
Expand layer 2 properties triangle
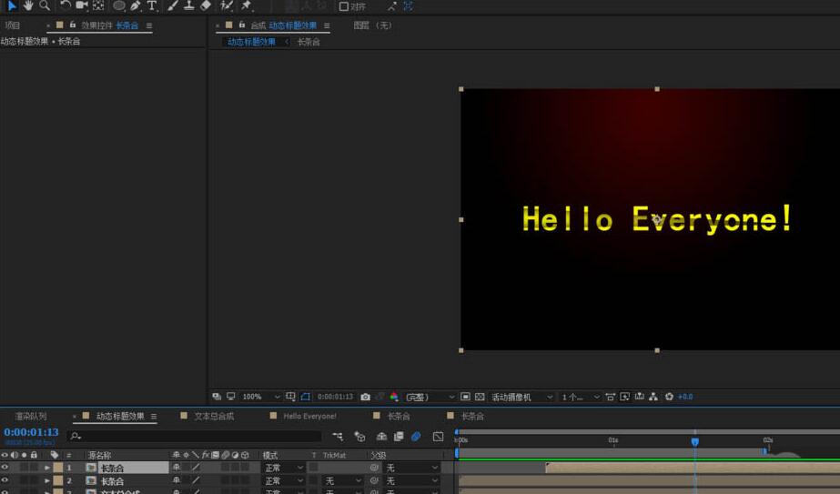point(46,481)
